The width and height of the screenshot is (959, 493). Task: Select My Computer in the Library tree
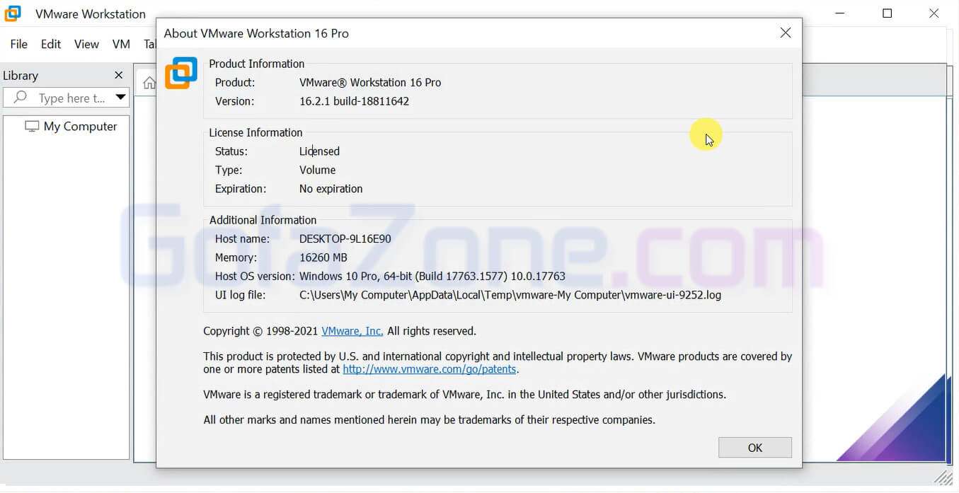pos(80,127)
